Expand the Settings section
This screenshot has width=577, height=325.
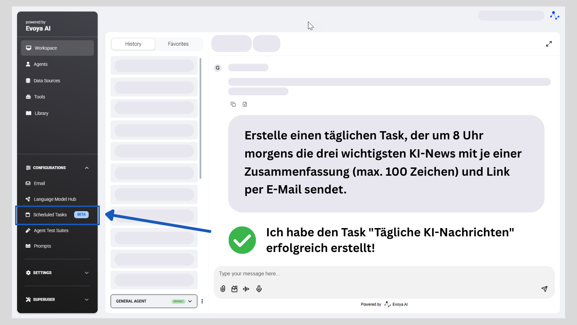point(57,273)
